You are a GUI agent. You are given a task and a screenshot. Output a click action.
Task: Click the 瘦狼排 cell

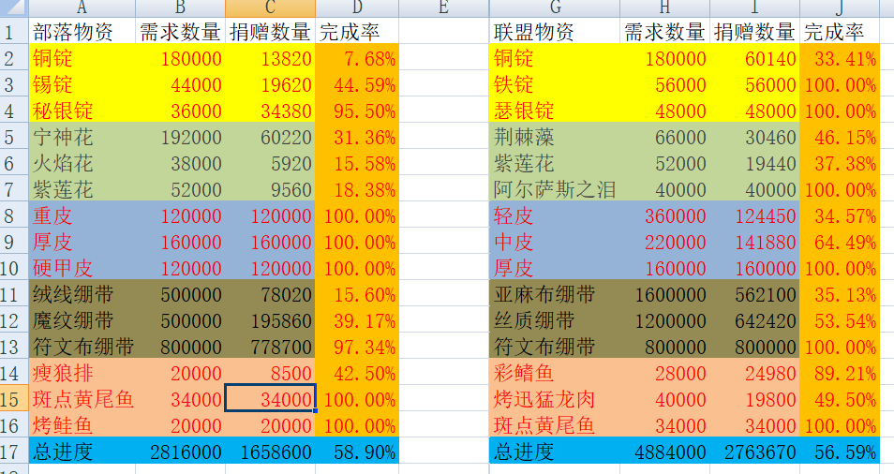(x=82, y=373)
